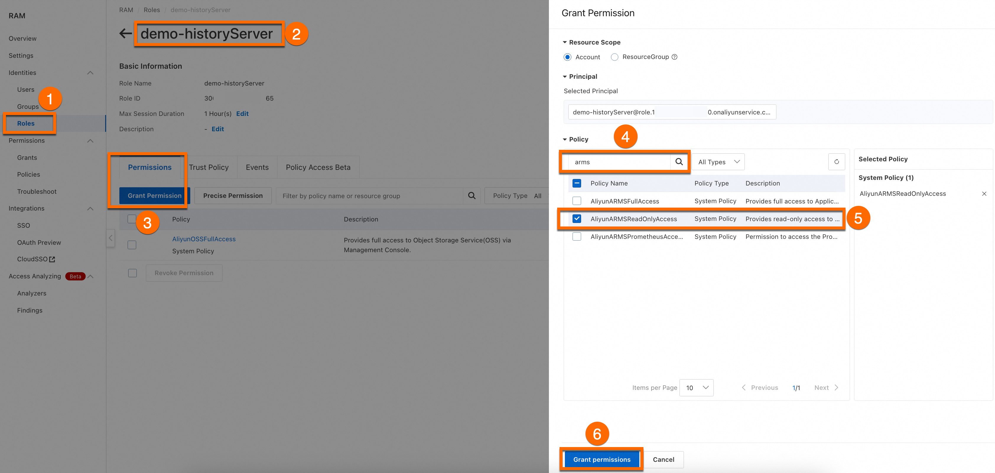This screenshot has width=995, height=473.
Task: Click the refresh policy list icon
Action: coord(836,162)
